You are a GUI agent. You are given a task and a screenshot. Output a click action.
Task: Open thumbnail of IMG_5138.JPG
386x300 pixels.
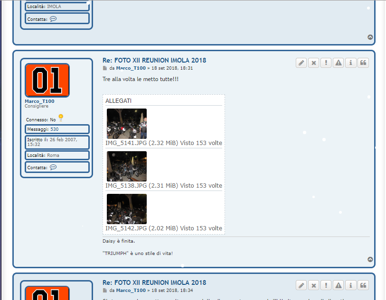127,166
